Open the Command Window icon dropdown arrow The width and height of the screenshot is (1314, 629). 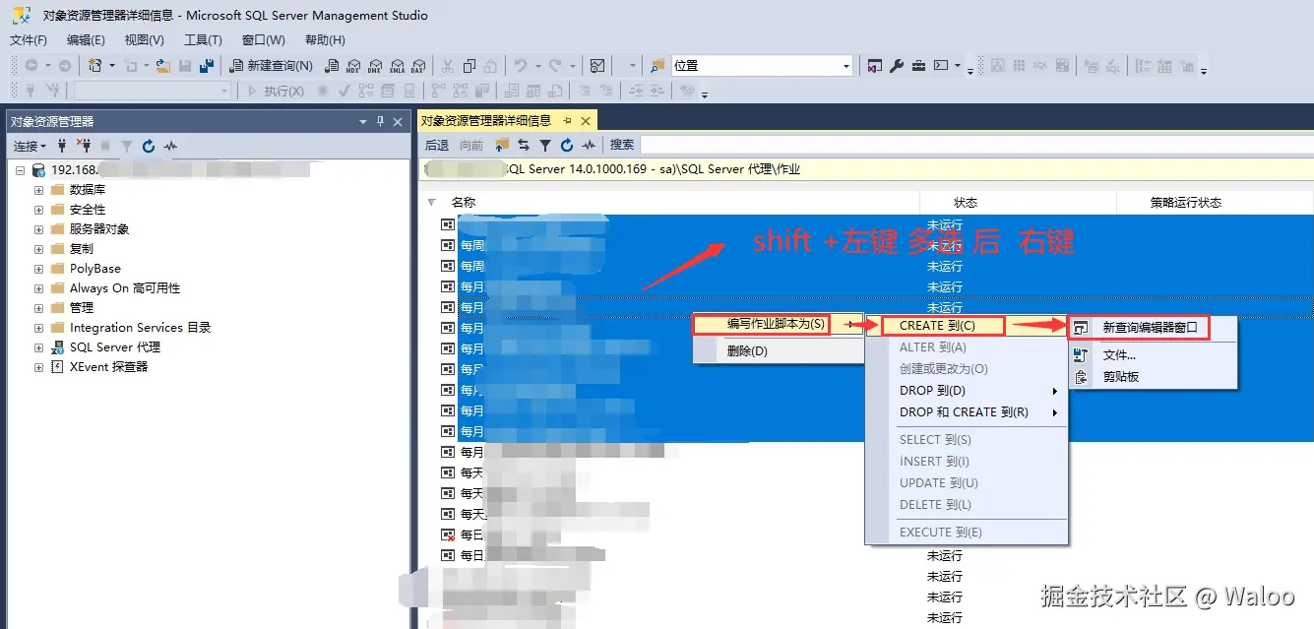coord(958,65)
